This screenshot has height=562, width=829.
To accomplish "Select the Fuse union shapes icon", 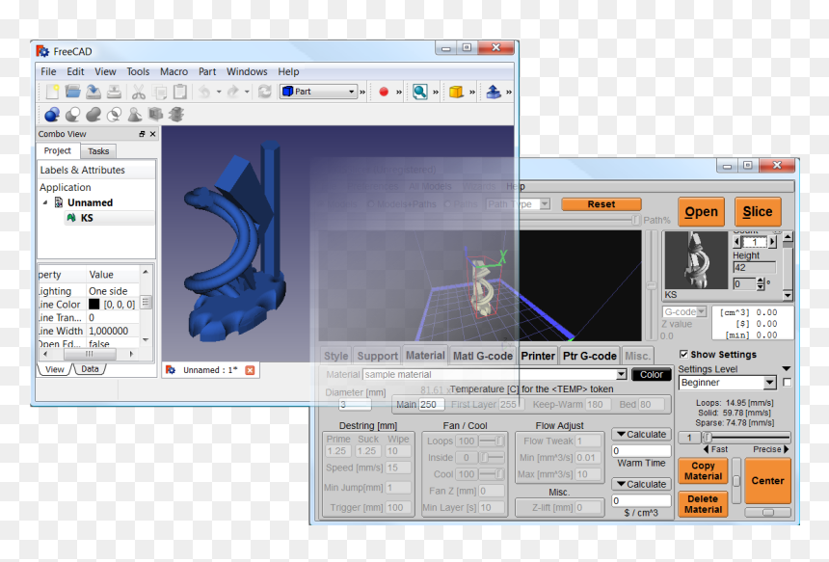I will 94,114.
